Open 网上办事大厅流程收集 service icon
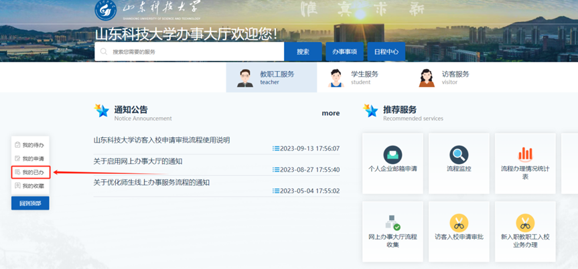 pyautogui.click(x=392, y=223)
